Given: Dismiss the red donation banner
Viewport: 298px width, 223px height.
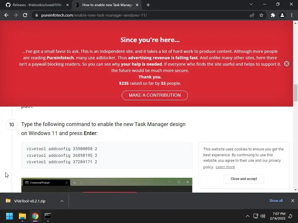Looking at the screenshot, I should (287, 64).
